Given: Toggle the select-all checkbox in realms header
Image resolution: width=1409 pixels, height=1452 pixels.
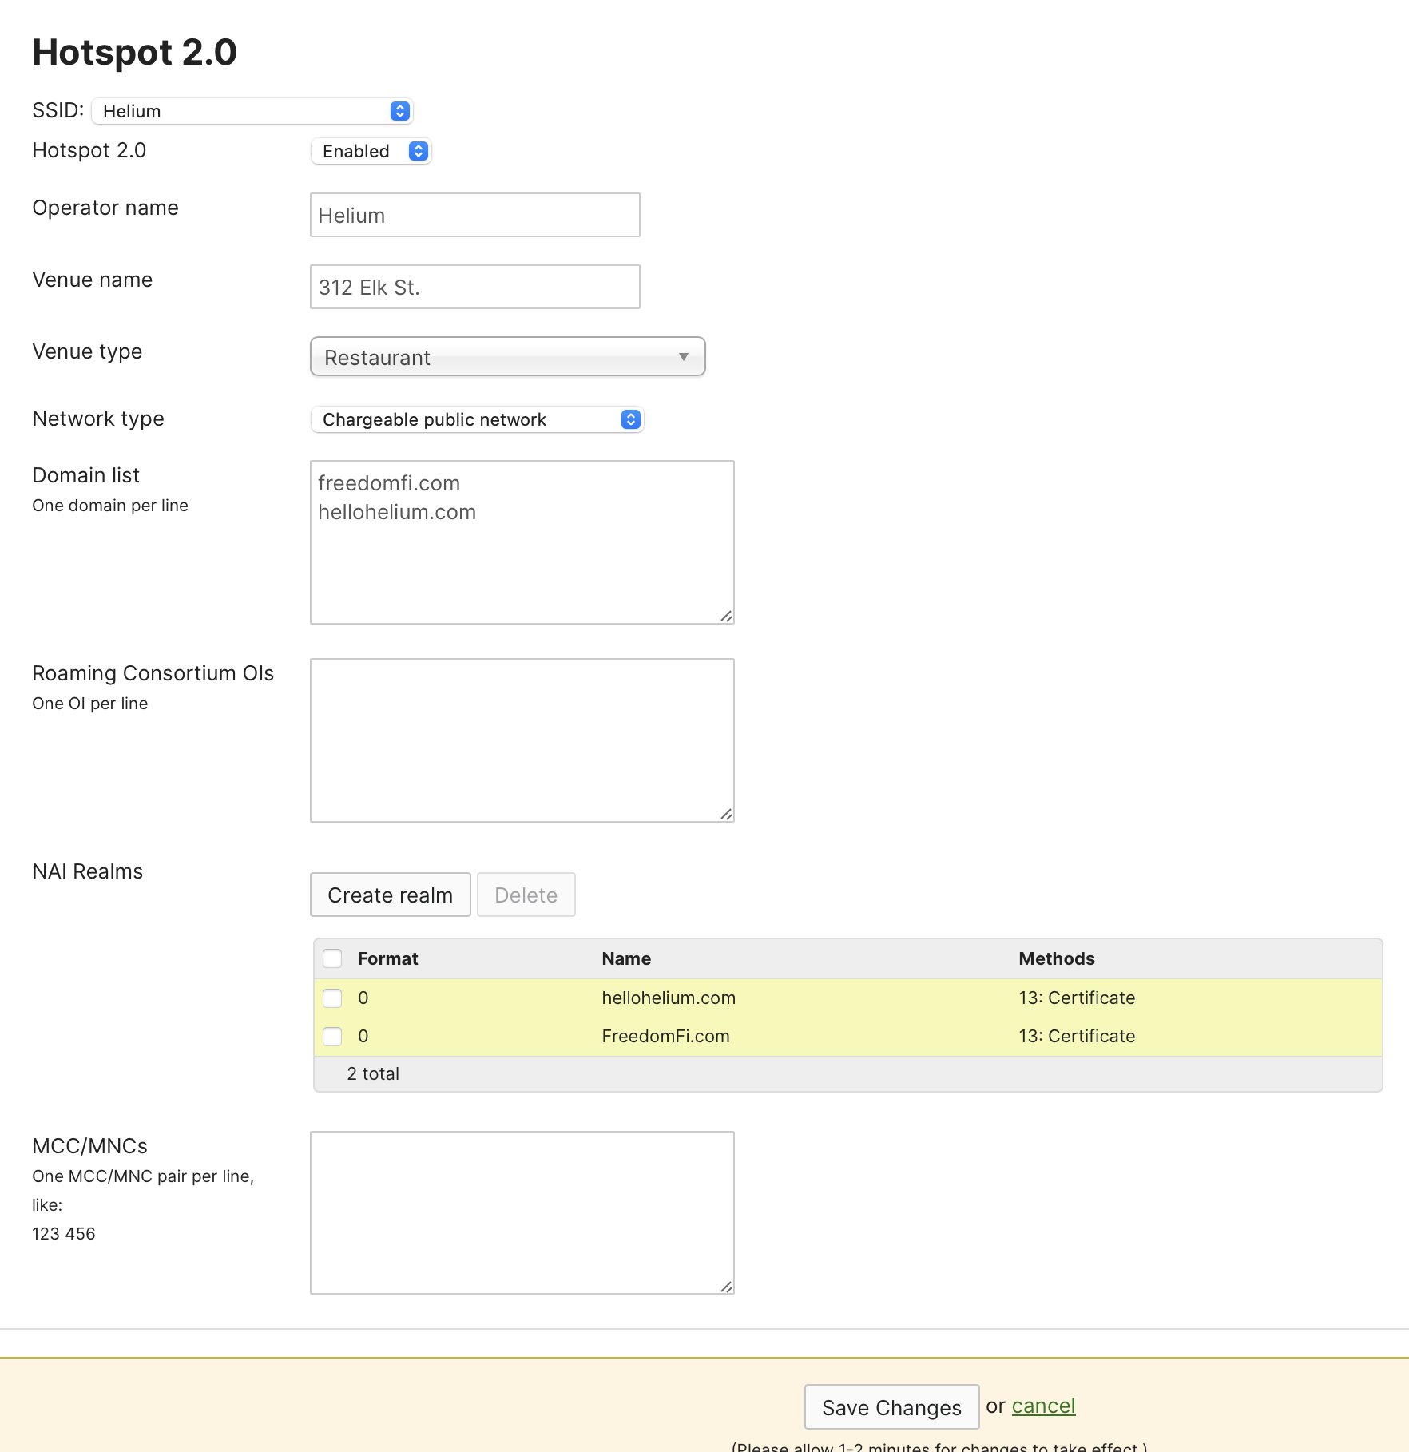Looking at the screenshot, I should (x=332, y=958).
